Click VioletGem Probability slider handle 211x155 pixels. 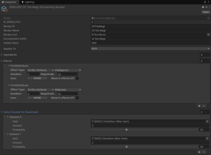126,130
